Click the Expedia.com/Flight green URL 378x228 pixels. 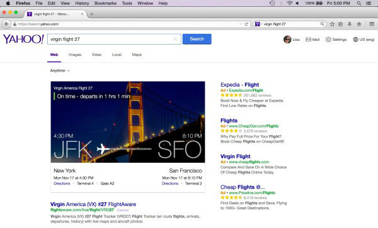click(246, 90)
